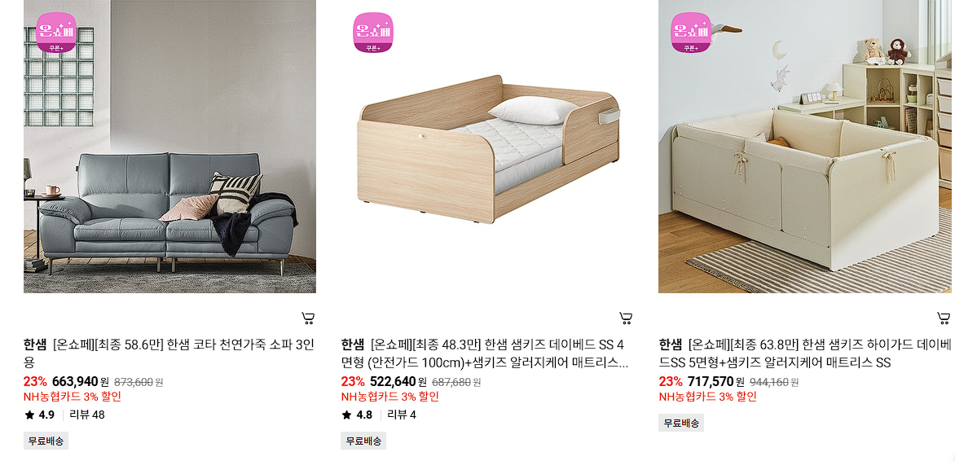The height and width of the screenshot is (461, 955).
Task: Click NH농협카드 3% 할인 under 522,640원
Action: (x=389, y=397)
